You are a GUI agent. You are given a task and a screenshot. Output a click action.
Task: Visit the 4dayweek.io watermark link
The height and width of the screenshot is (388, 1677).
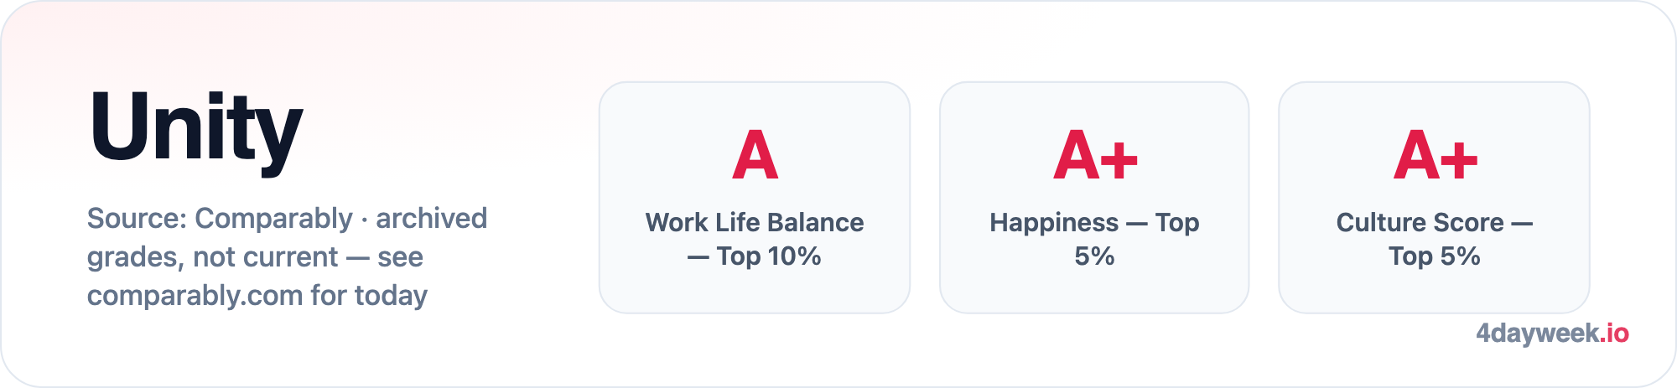click(x=1552, y=334)
